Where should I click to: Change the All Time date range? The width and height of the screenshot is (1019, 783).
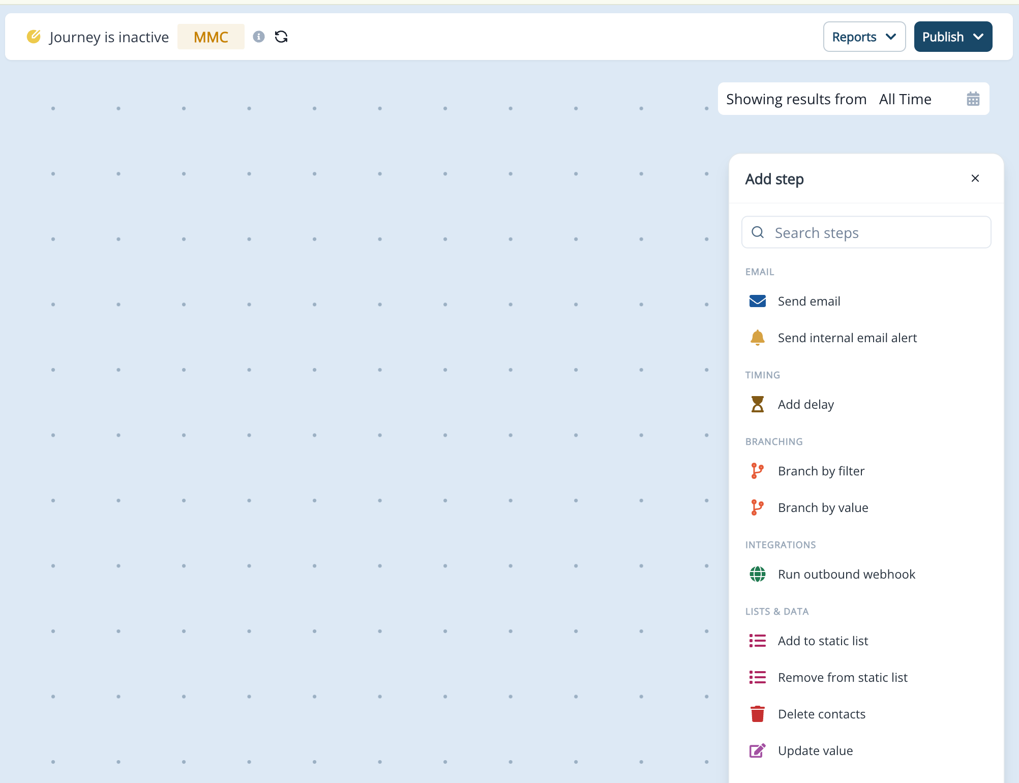(x=905, y=99)
